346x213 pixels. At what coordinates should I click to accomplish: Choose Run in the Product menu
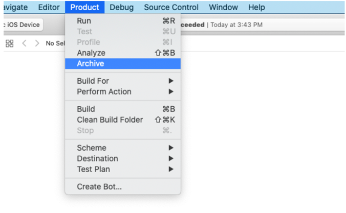84,21
